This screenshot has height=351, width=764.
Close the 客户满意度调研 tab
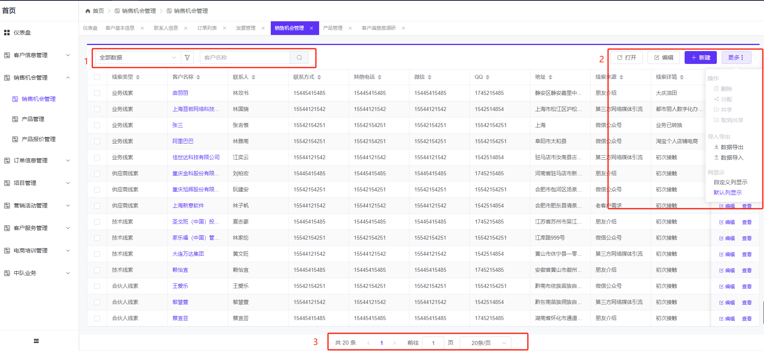point(403,28)
